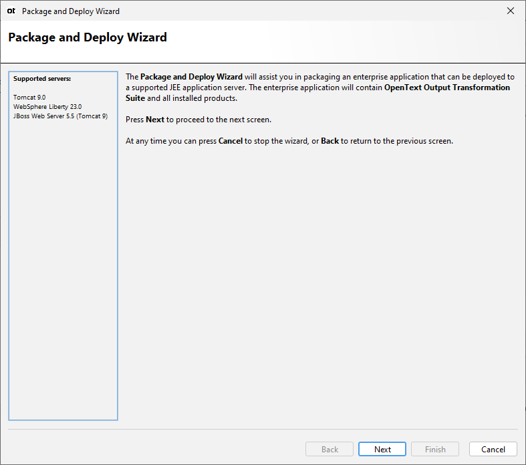The height and width of the screenshot is (465, 526).
Task: Select 'JBoss Web Server 5.5 (Tomcat 9)' entry
Action: pyautogui.click(x=60, y=116)
